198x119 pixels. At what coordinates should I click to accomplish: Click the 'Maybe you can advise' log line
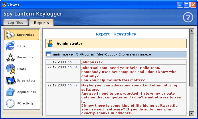pos(129,85)
